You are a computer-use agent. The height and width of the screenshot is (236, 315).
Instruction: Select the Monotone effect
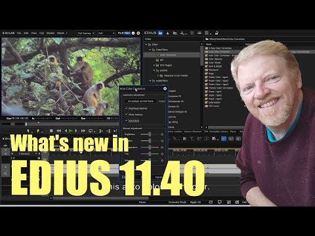[212, 70]
